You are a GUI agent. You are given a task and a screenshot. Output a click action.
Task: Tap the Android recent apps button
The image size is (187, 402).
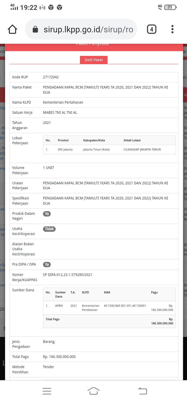coord(47,391)
